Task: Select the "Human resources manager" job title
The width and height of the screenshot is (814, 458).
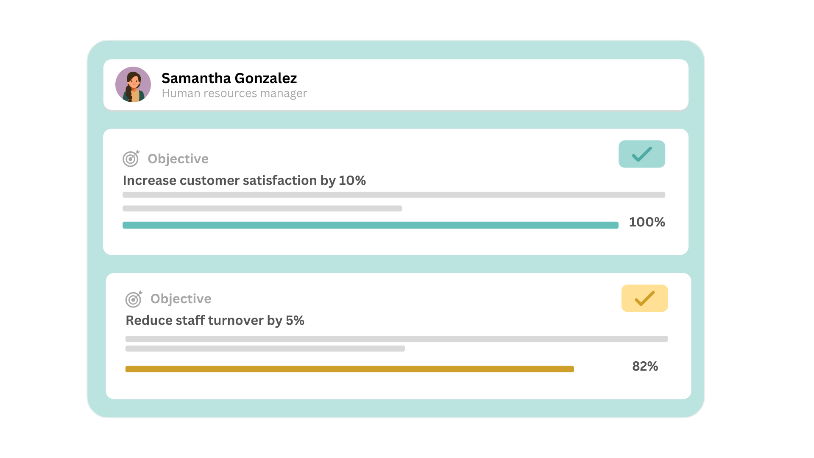Action: point(234,93)
